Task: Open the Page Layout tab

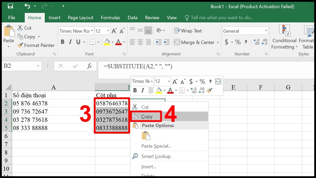Action: 81,18
